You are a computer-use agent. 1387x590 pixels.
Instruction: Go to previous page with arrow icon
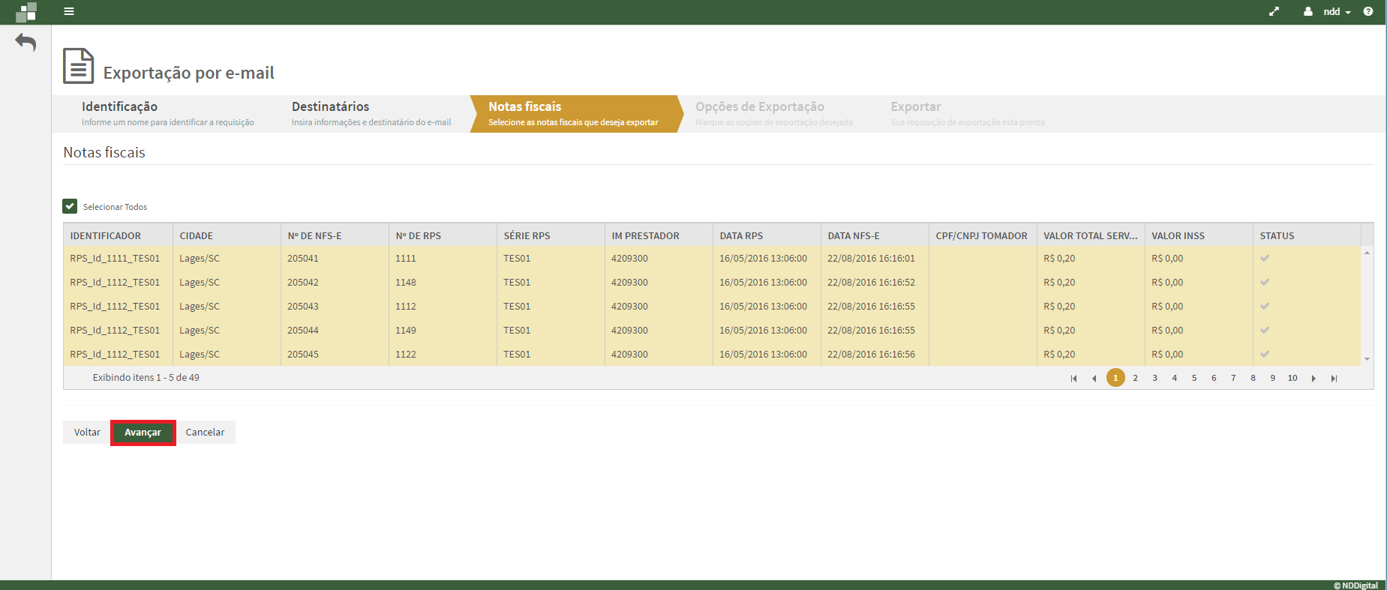coord(1094,379)
